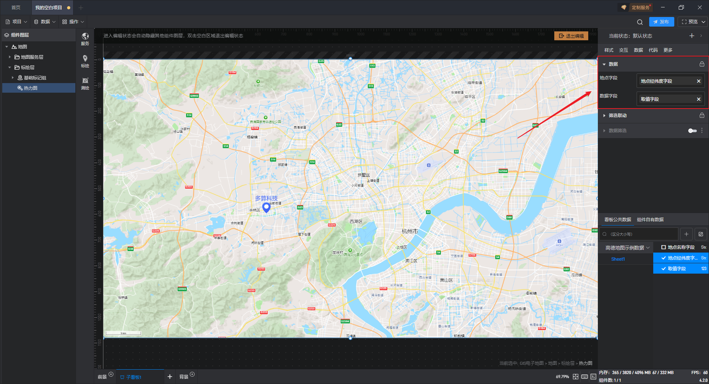Collapse the 数据 section

pyautogui.click(x=604, y=64)
